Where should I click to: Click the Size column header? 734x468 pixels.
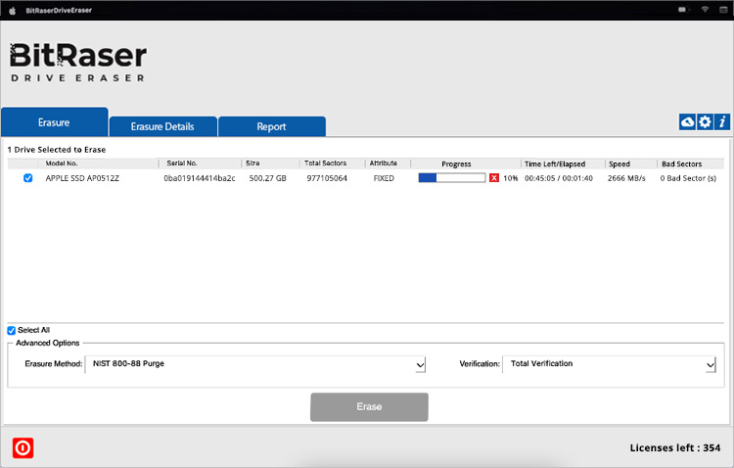[x=252, y=164]
